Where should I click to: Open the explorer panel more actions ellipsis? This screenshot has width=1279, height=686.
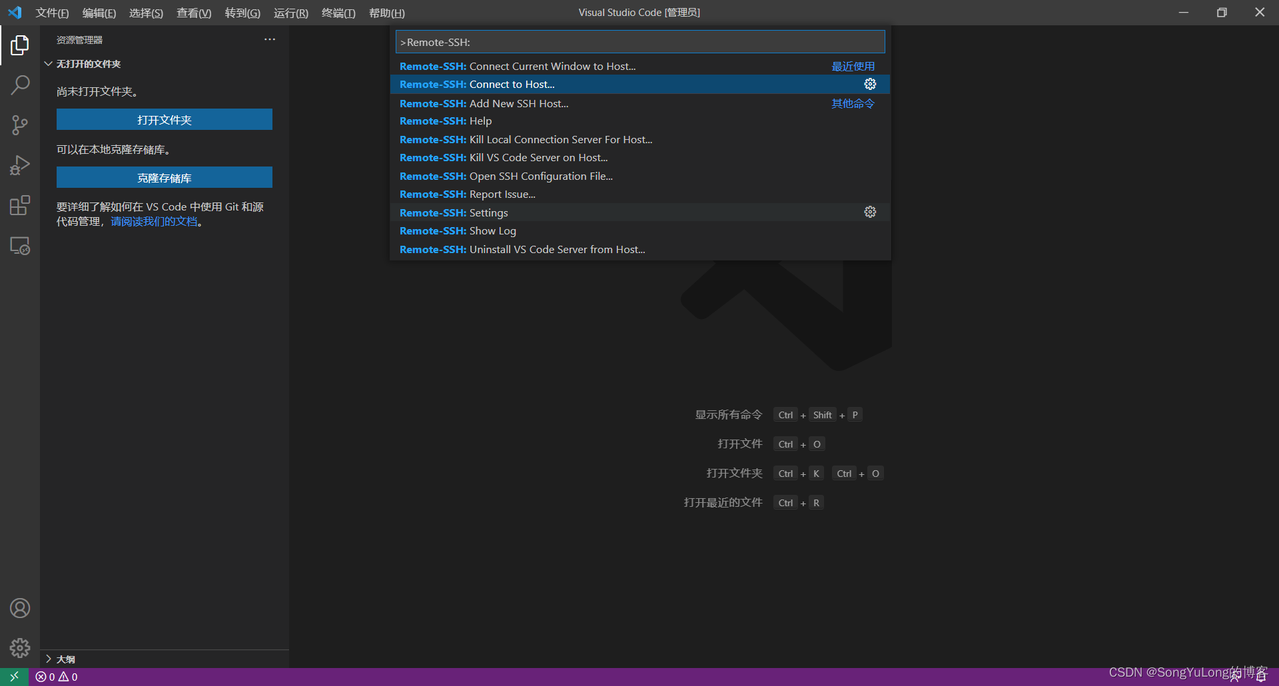[x=270, y=39]
